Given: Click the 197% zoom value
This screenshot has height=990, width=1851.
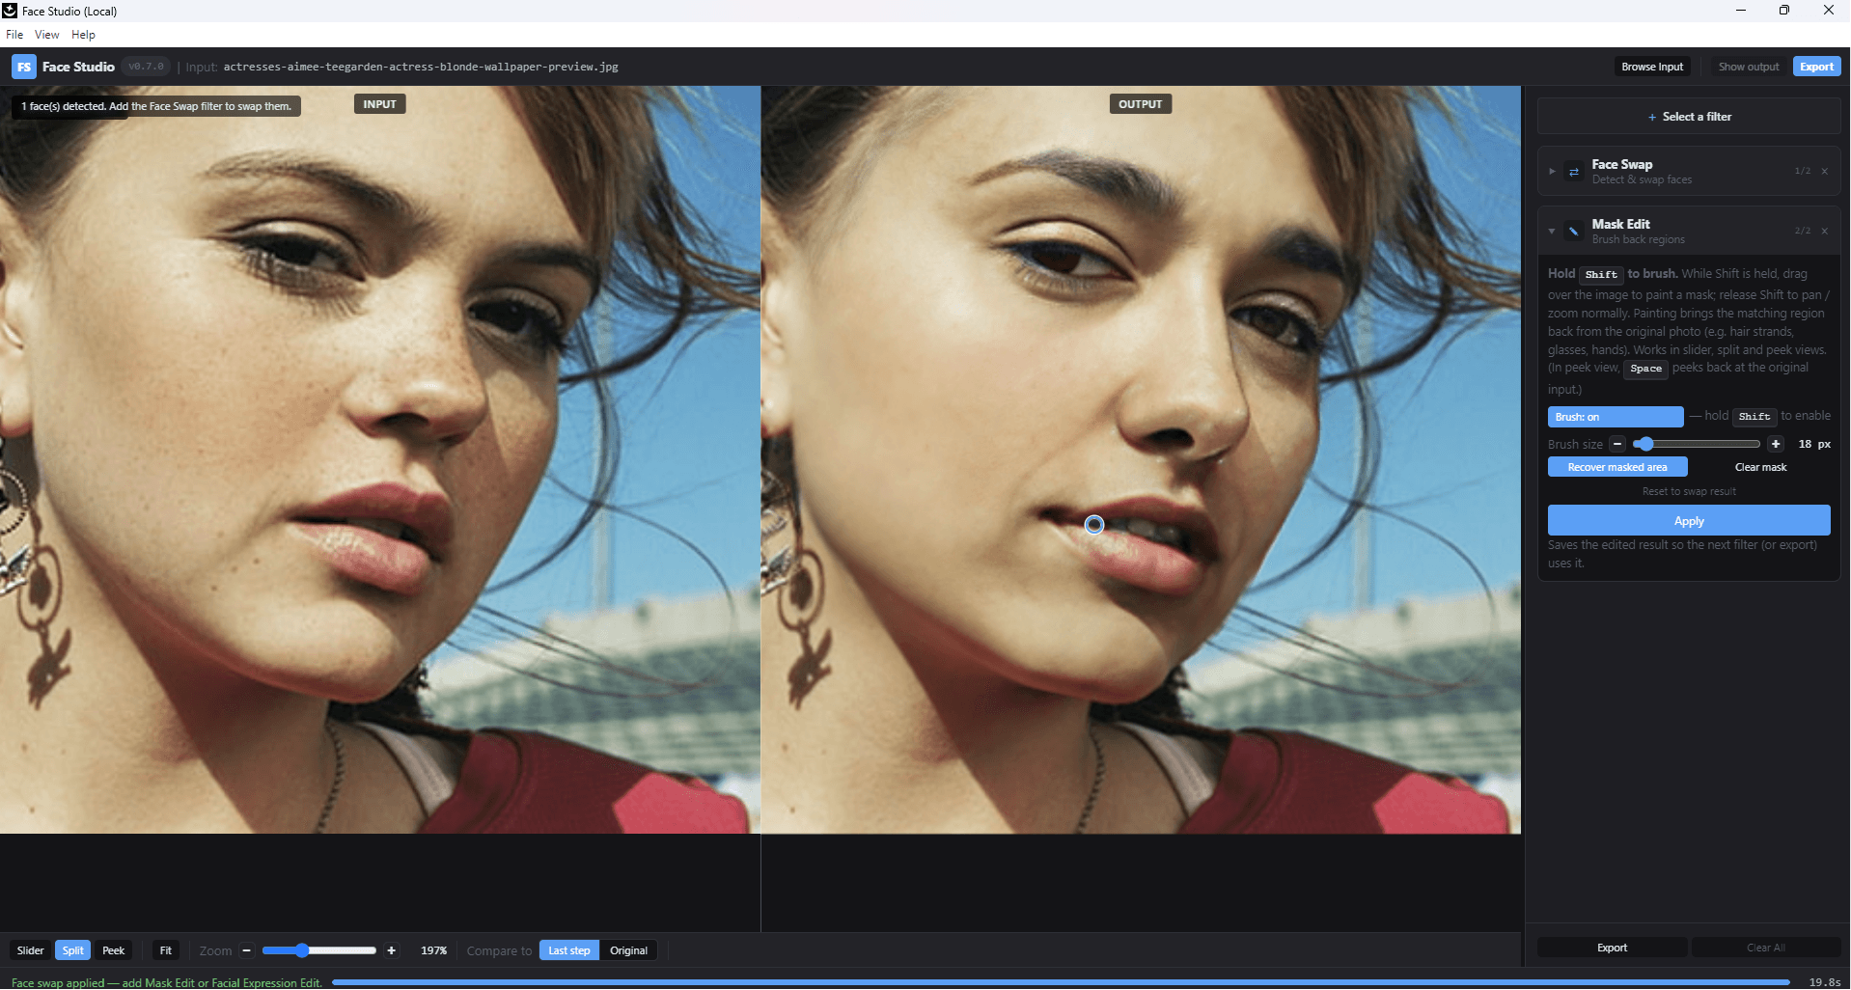Looking at the screenshot, I should [x=434, y=950].
